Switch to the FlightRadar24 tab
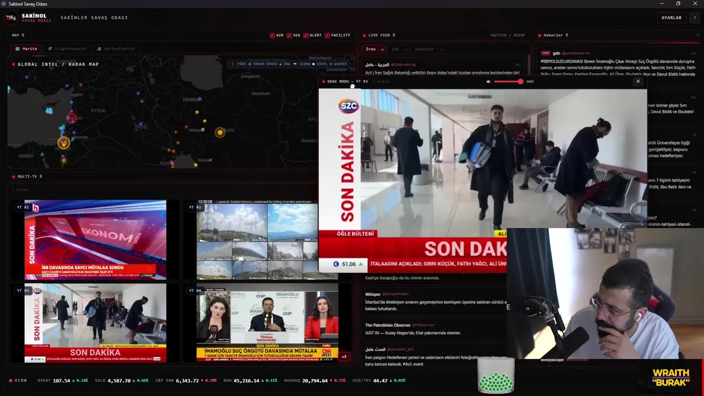Screen dimensions: 704x396 tap(66, 49)
